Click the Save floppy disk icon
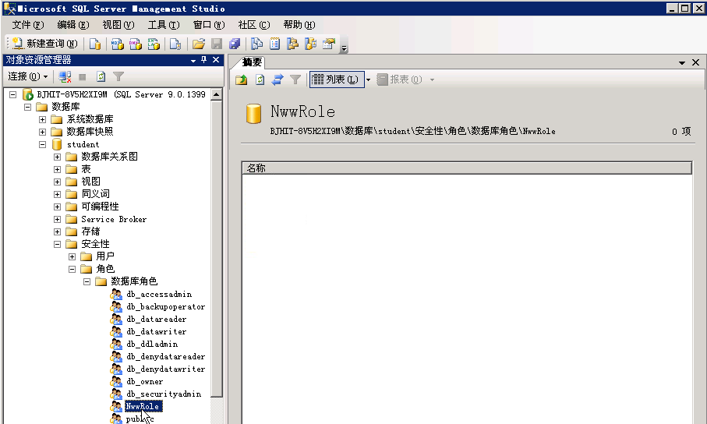 click(x=217, y=44)
